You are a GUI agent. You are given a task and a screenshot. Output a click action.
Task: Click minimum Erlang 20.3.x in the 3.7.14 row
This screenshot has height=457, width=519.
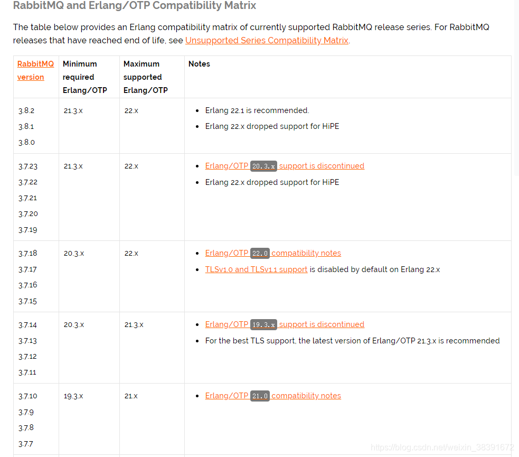(74, 325)
